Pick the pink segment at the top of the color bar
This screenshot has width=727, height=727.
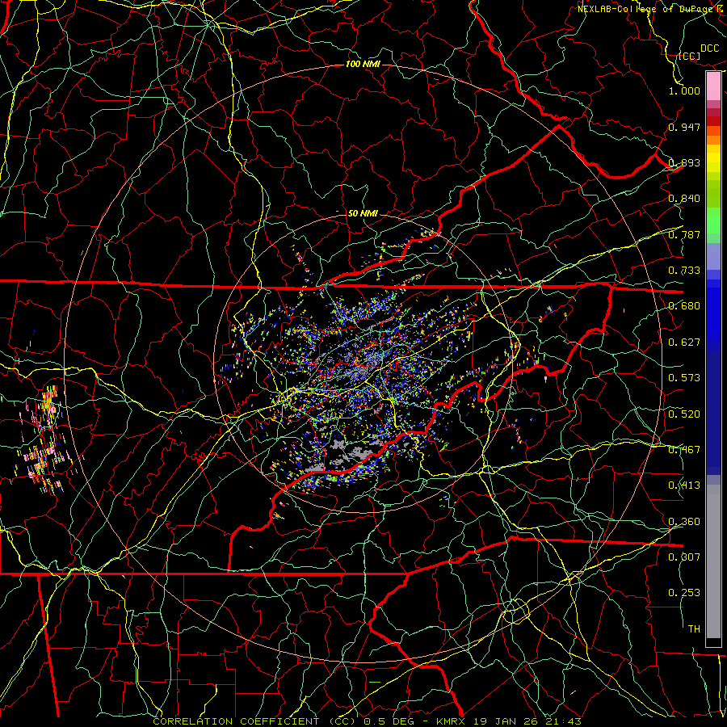point(713,86)
